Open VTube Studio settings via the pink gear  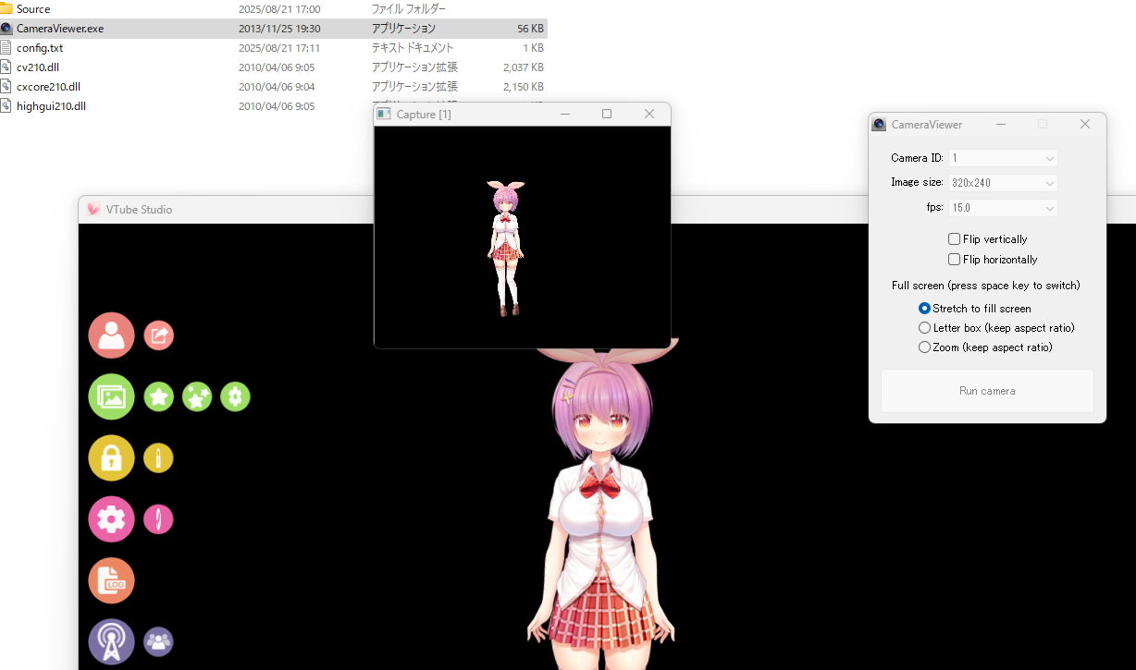coord(111,518)
